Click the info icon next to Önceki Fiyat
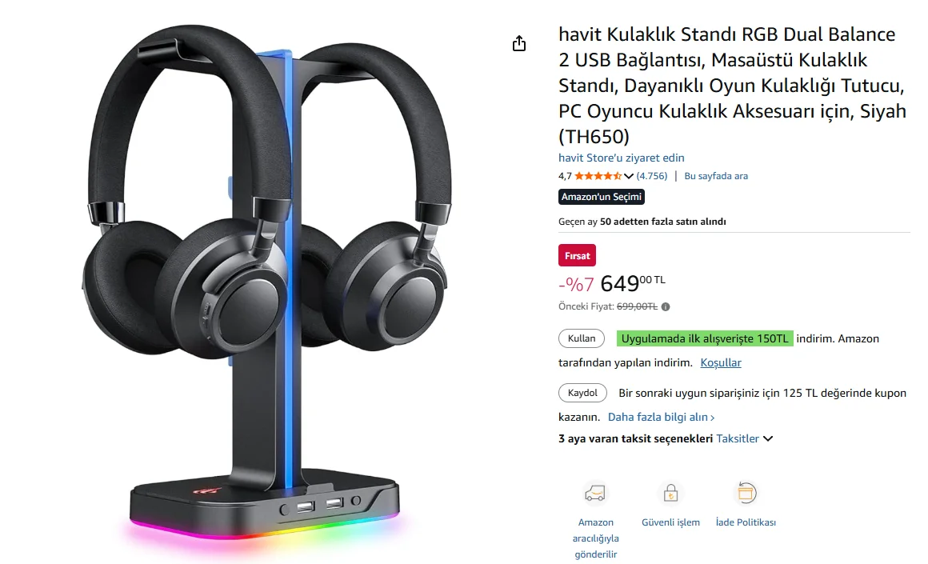928x564 pixels. click(666, 306)
